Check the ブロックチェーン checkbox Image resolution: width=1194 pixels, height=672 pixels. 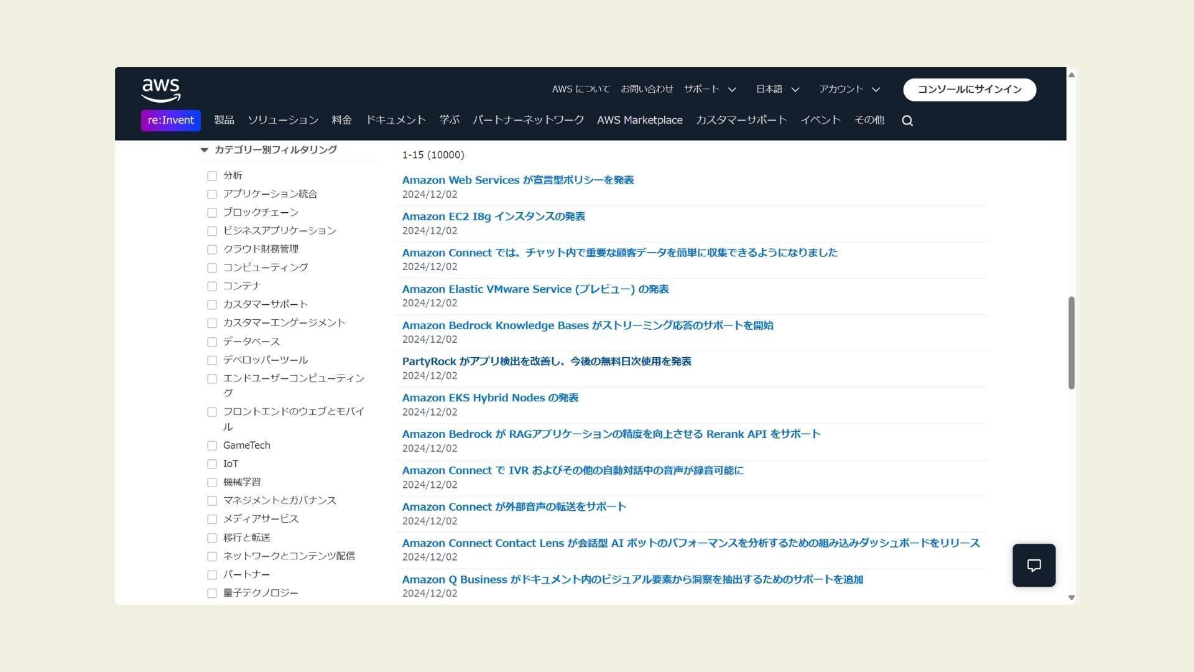[x=212, y=213]
